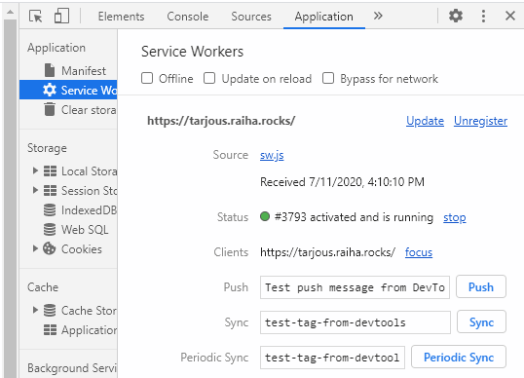
Task: Click the green running status indicator
Action: point(265,216)
